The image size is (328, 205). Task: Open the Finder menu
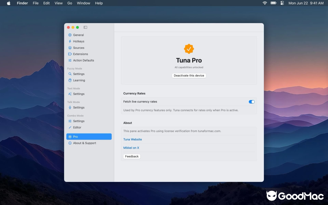(22, 3)
